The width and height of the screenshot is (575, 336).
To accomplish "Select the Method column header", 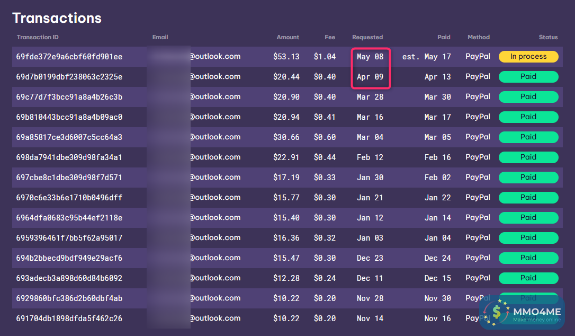I will coord(479,37).
